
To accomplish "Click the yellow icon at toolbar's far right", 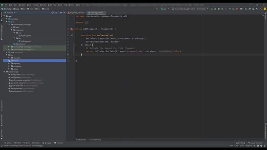I will coord(265,9).
